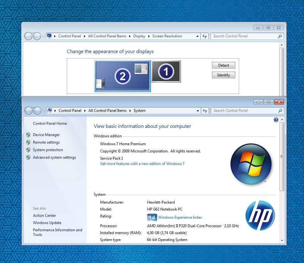
Task: Navigate to Display breadcrumb in address bar
Action: pos(139,36)
